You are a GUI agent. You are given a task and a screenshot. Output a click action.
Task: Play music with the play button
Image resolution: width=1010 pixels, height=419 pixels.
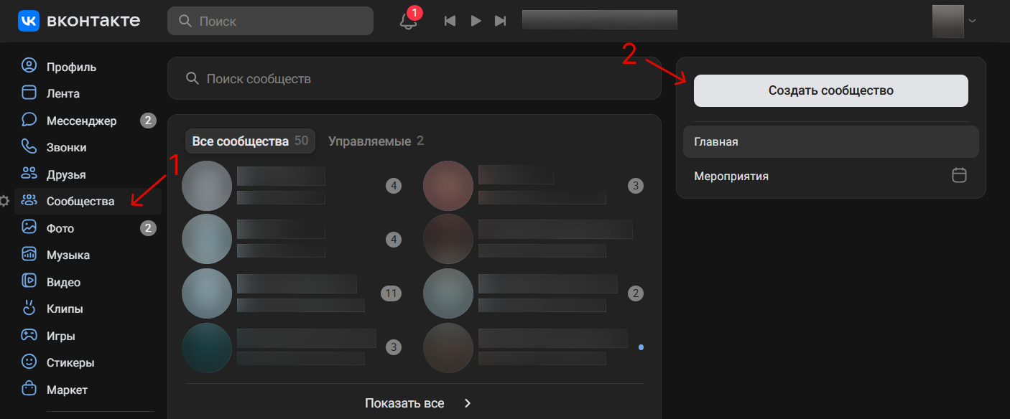click(476, 21)
